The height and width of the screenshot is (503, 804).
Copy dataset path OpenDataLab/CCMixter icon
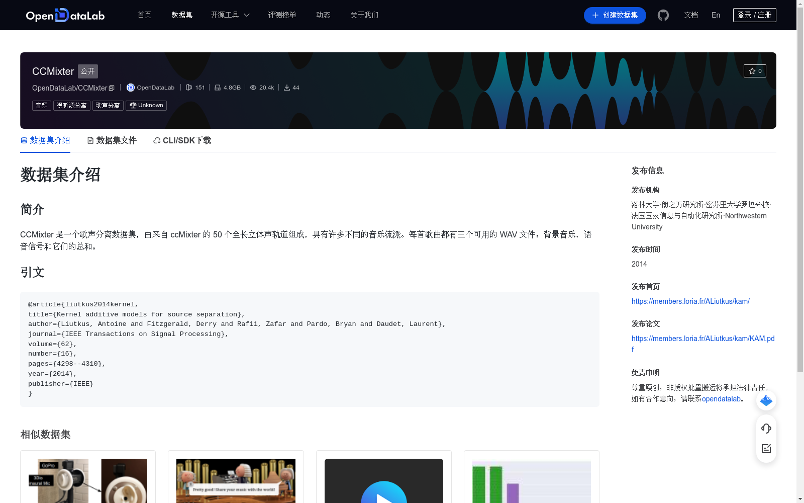click(x=112, y=88)
